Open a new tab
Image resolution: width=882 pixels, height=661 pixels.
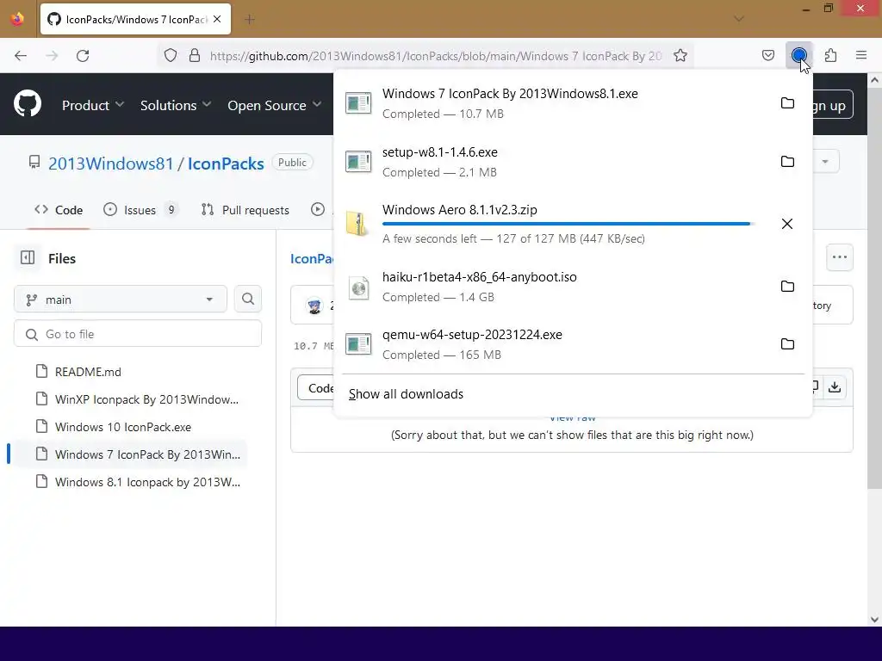click(250, 20)
